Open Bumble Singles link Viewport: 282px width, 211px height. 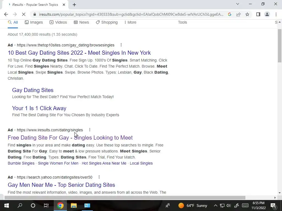click(x=21, y=163)
